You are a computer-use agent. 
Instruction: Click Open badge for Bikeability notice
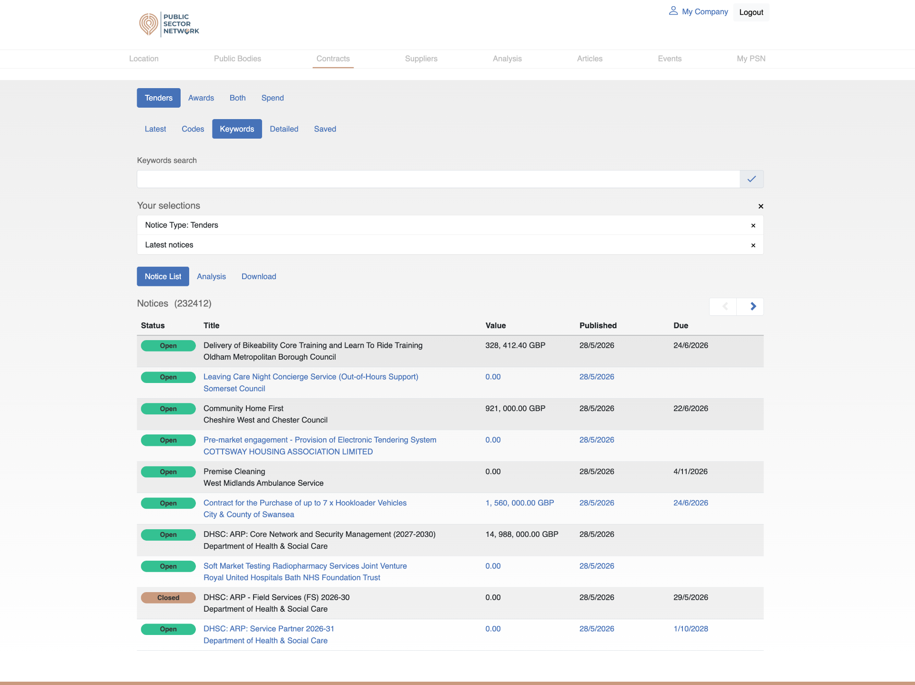168,345
